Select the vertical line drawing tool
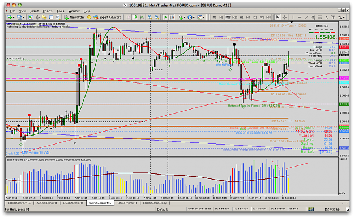Image resolution: width=354 pixels, height=218 pixels. (x=293, y=17)
